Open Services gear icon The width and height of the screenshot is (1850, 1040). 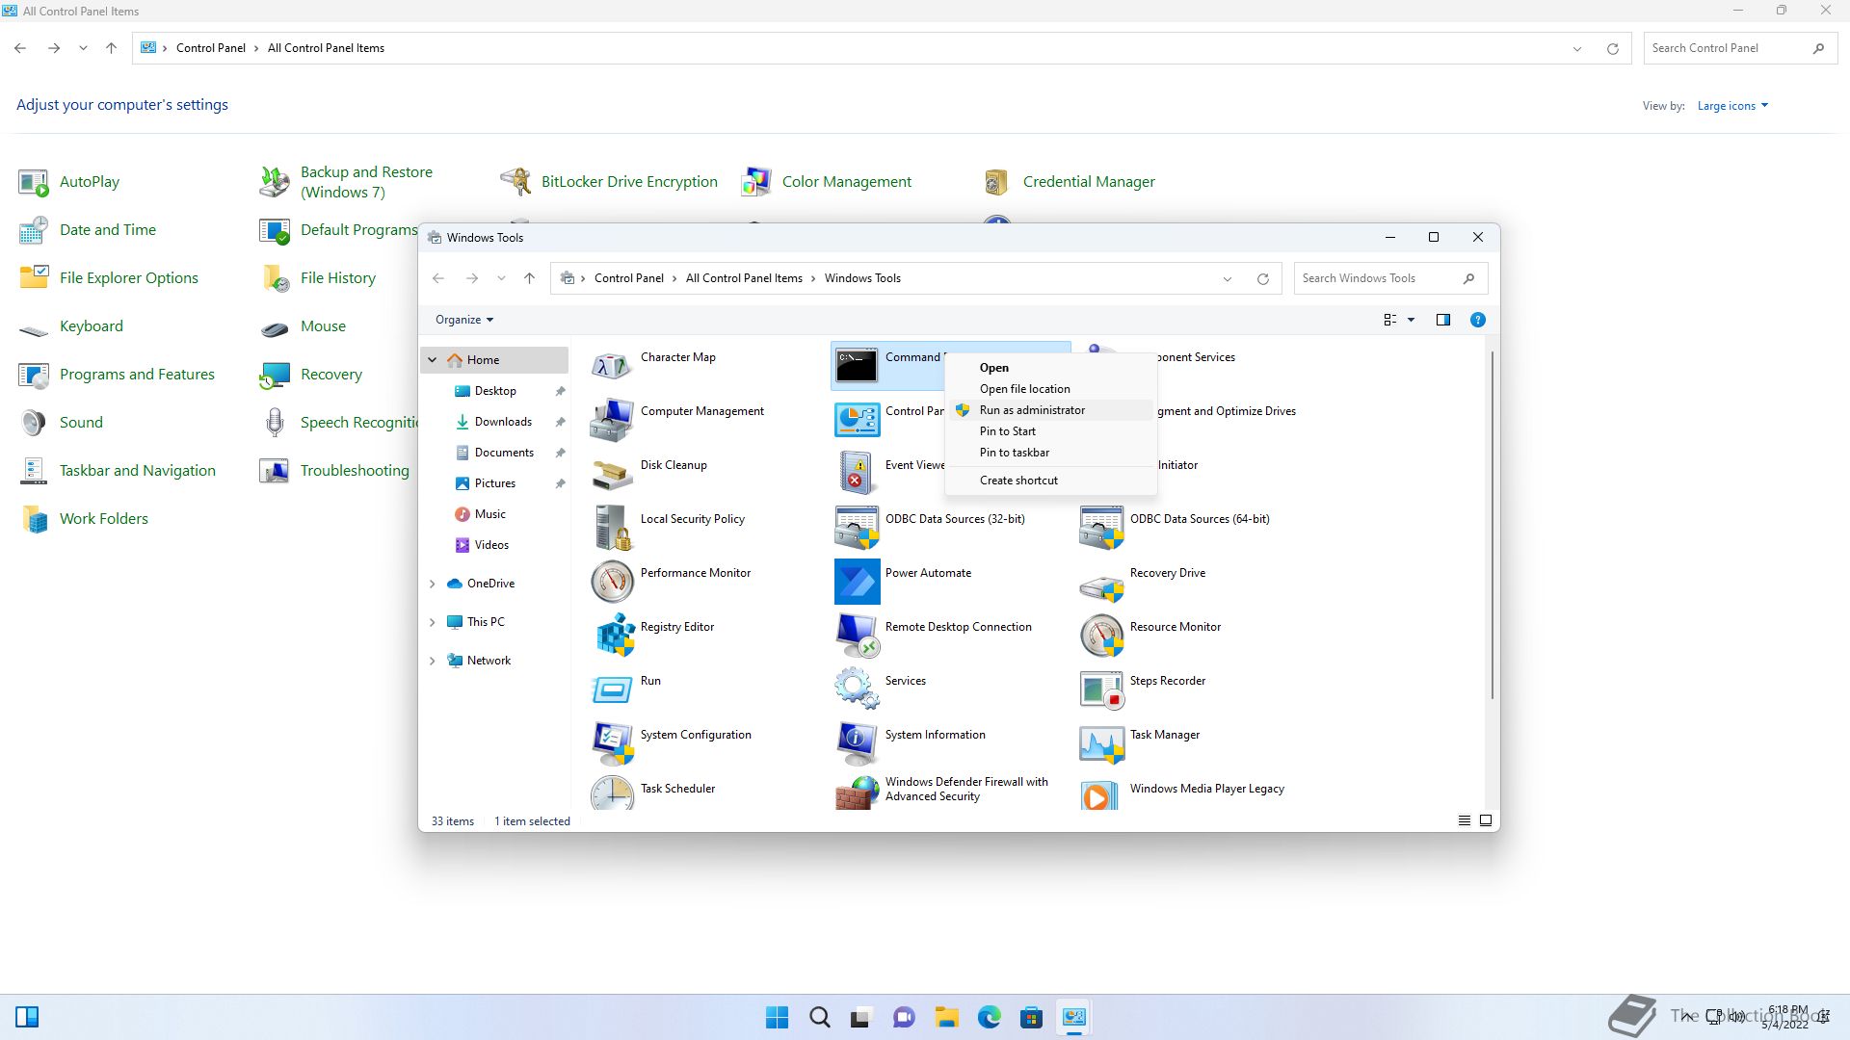[x=857, y=689]
